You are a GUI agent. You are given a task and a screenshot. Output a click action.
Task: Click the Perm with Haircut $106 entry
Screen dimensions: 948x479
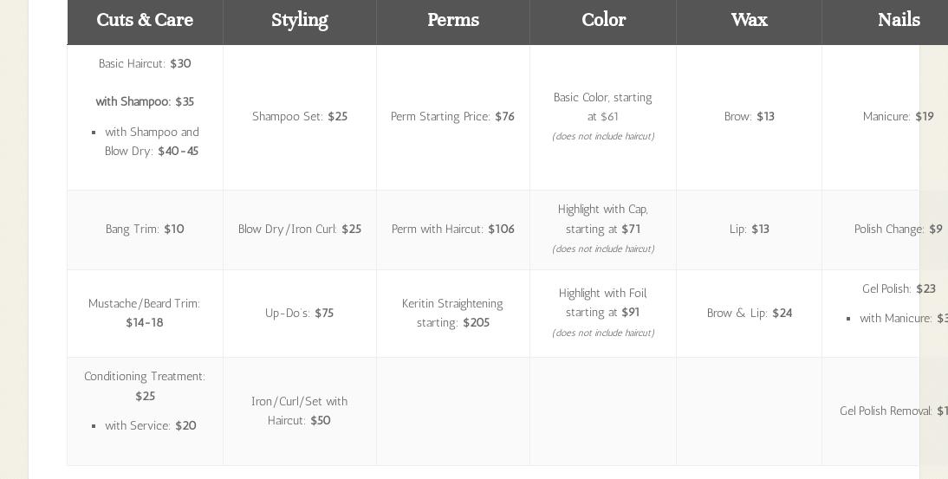pyautogui.click(x=452, y=229)
